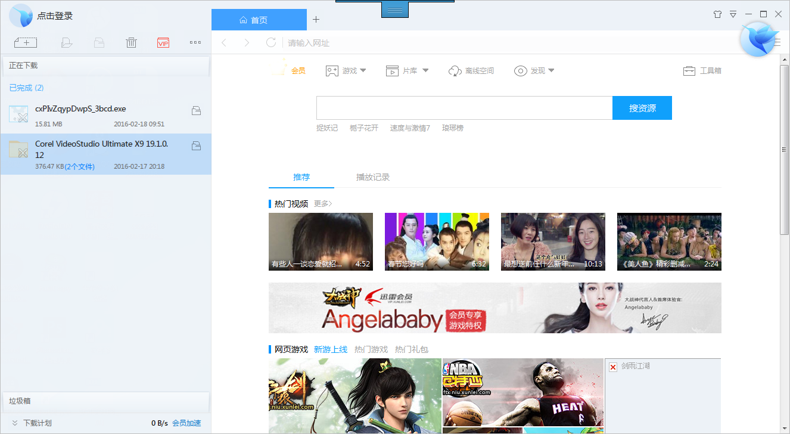Click the drop-down handle at window top

pos(394,10)
